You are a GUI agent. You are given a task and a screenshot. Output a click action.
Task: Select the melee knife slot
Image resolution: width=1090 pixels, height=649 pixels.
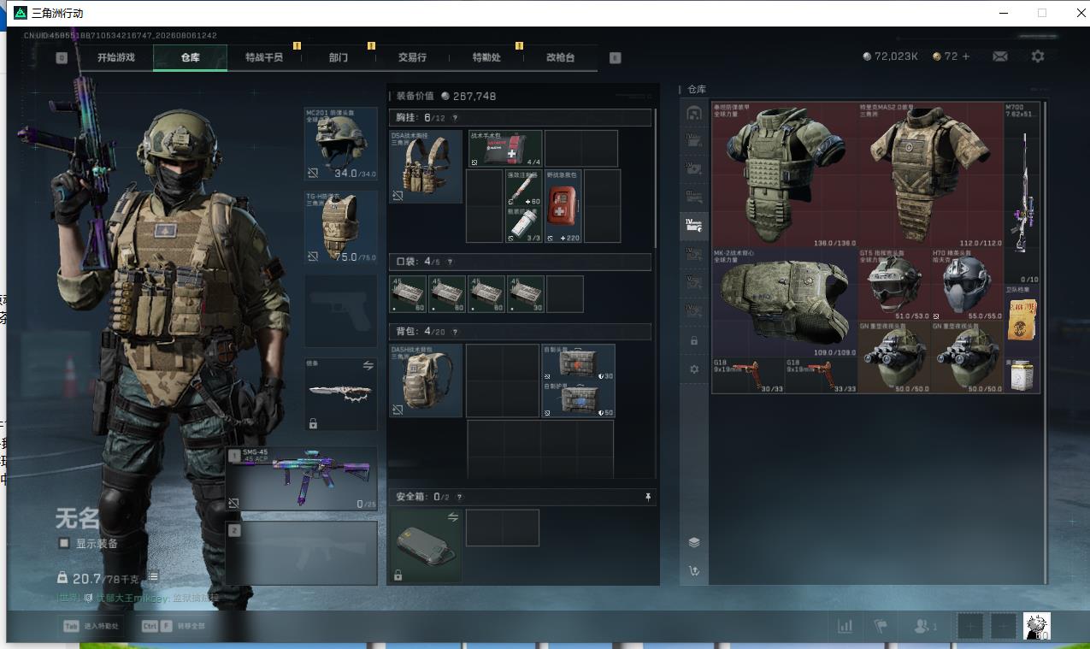(x=341, y=394)
